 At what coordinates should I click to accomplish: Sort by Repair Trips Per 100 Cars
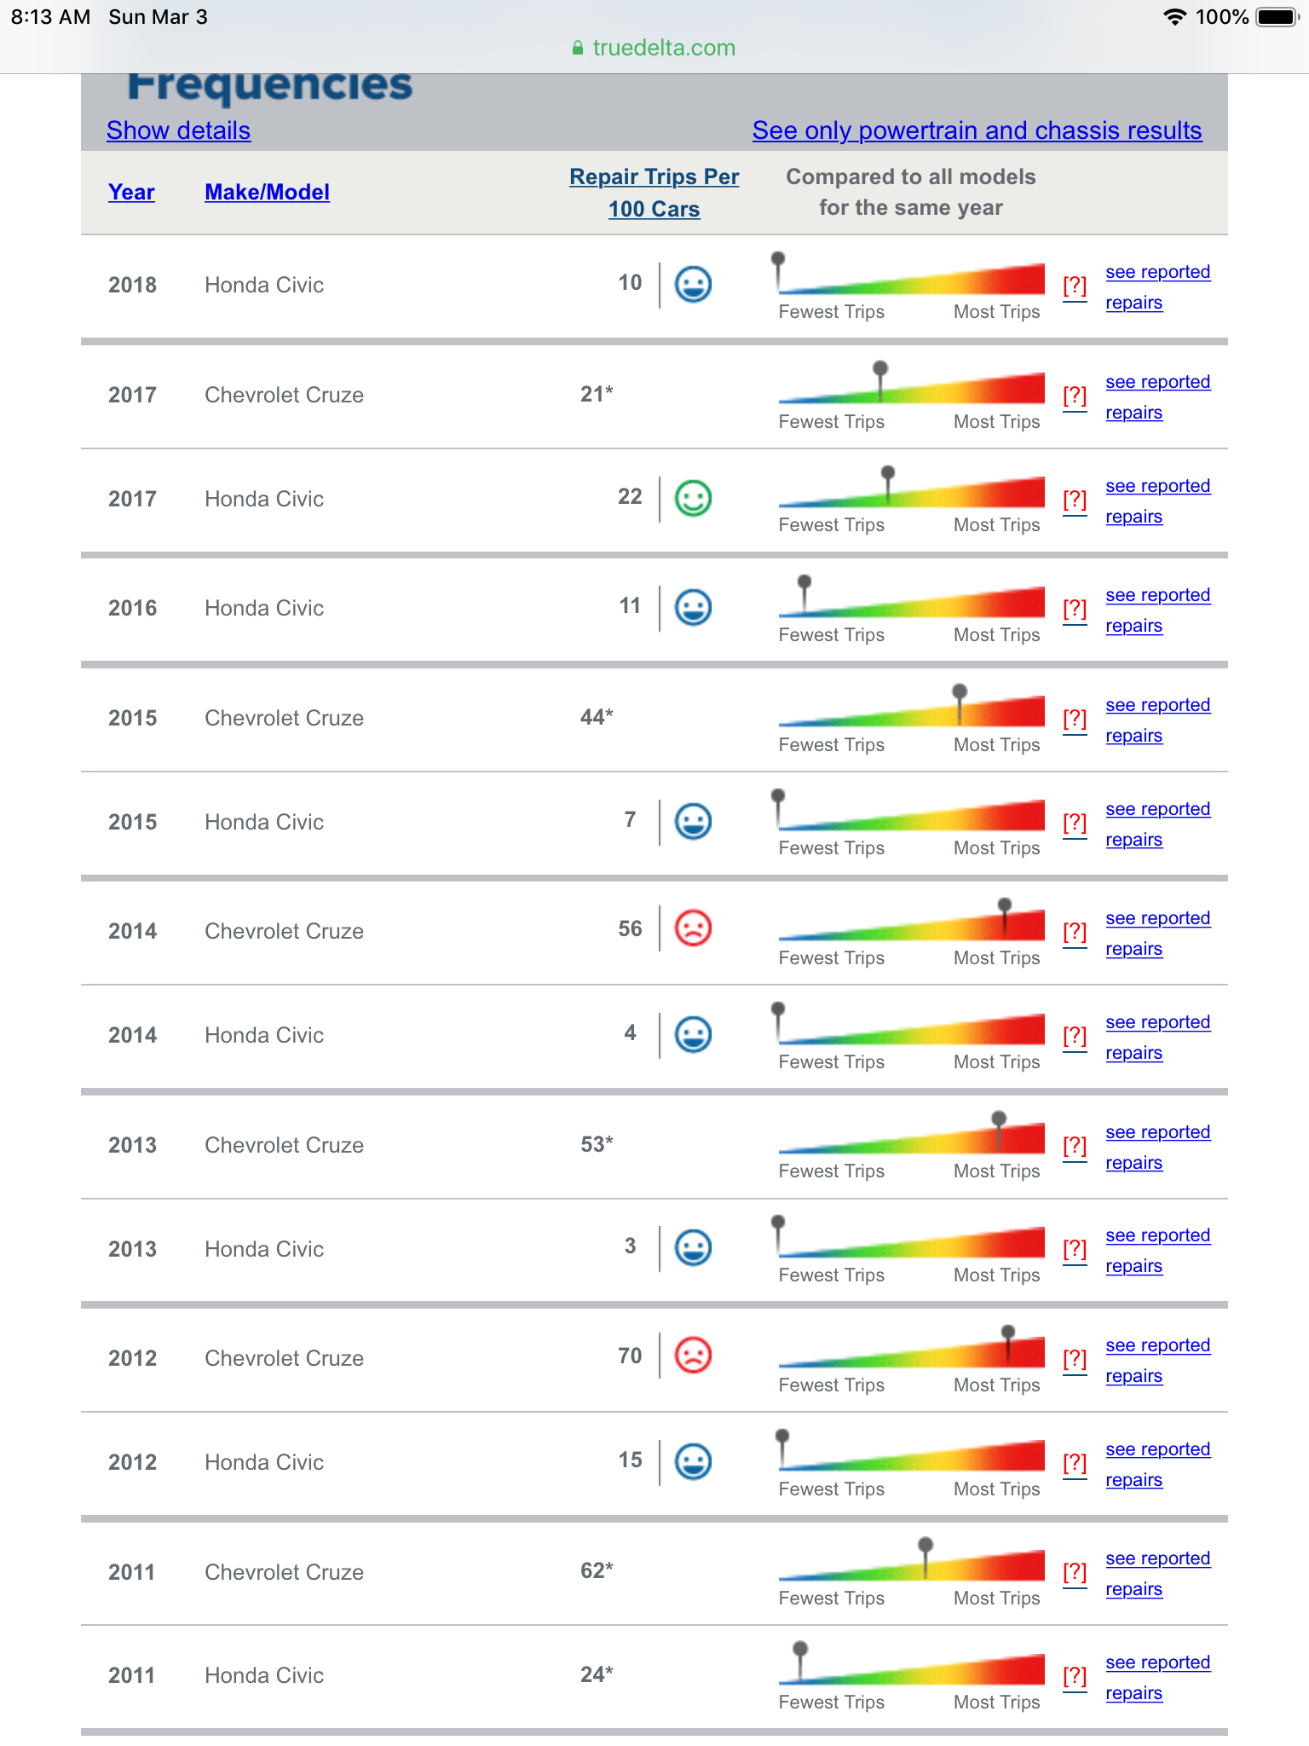(x=654, y=193)
